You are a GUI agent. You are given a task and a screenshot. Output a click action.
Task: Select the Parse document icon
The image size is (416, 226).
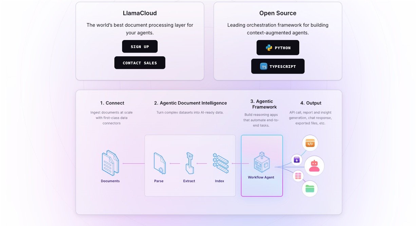point(159,163)
